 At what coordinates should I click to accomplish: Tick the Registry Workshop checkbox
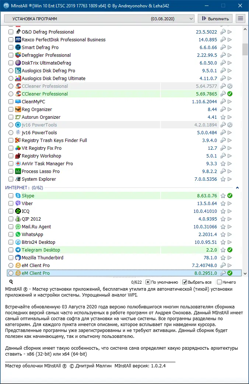click(11, 156)
